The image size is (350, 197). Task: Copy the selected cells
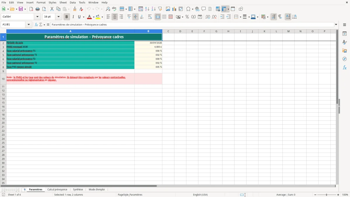pyautogui.click(x=58, y=9)
